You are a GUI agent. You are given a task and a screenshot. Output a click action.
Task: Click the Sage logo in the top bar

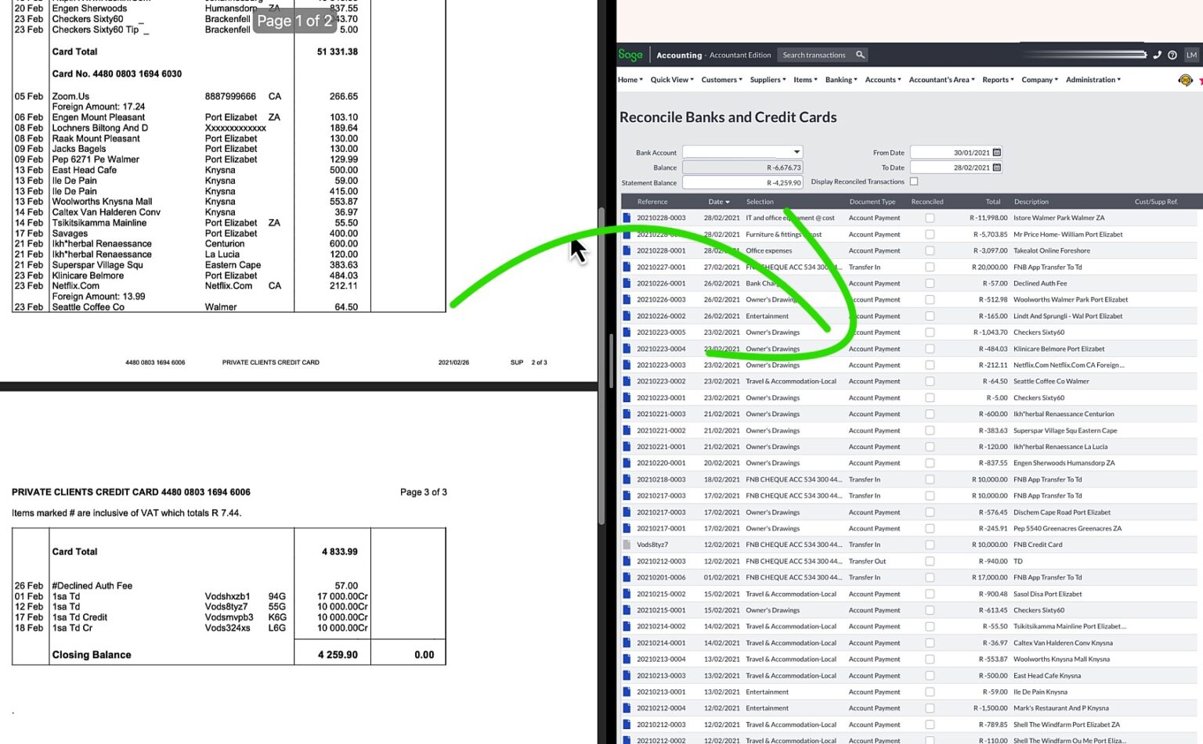point(630,55)
